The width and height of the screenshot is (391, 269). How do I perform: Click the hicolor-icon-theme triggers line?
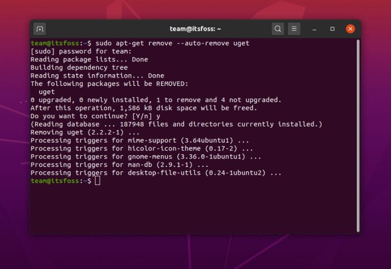[142, 148]
